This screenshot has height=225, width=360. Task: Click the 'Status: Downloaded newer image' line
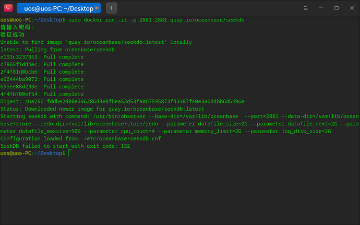104,109
